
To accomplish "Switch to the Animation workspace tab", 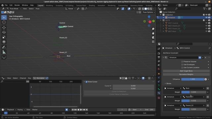I will click(101, 6).
